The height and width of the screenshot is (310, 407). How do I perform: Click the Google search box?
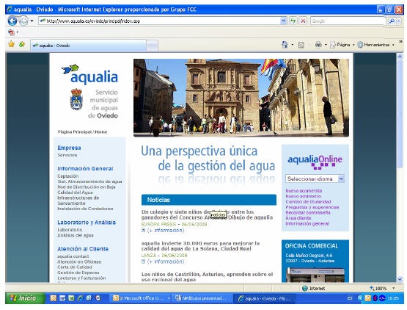(348, 21)
